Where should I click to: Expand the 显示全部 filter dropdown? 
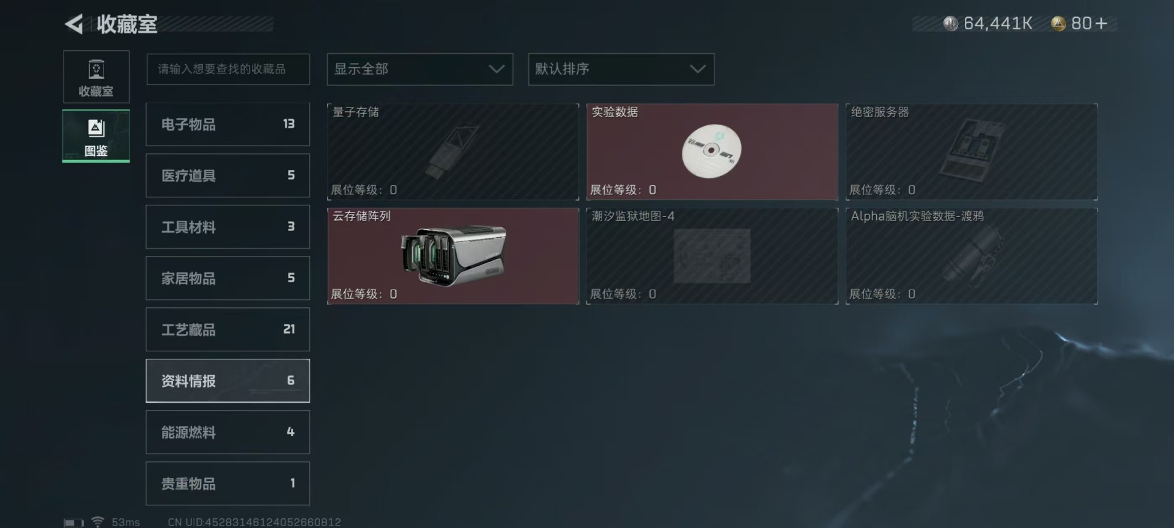tap(420, 69)
